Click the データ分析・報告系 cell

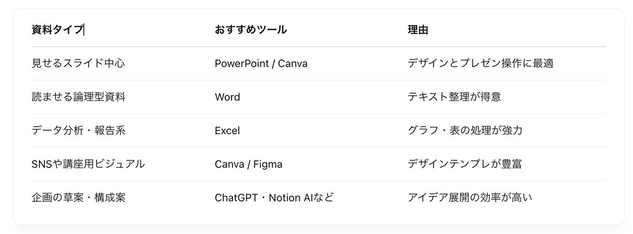pyautogui.click(x=78, y=130)
